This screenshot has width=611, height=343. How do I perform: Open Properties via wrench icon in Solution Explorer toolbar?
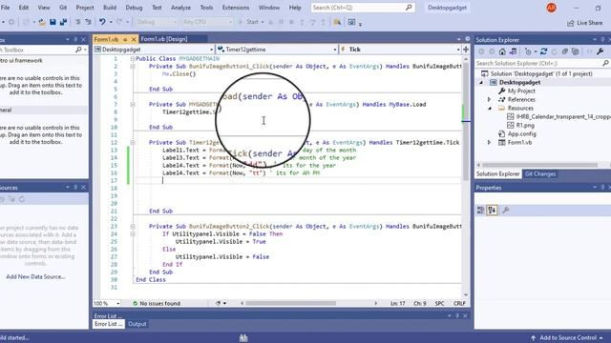pyautogui.click(x=600, y=51)
